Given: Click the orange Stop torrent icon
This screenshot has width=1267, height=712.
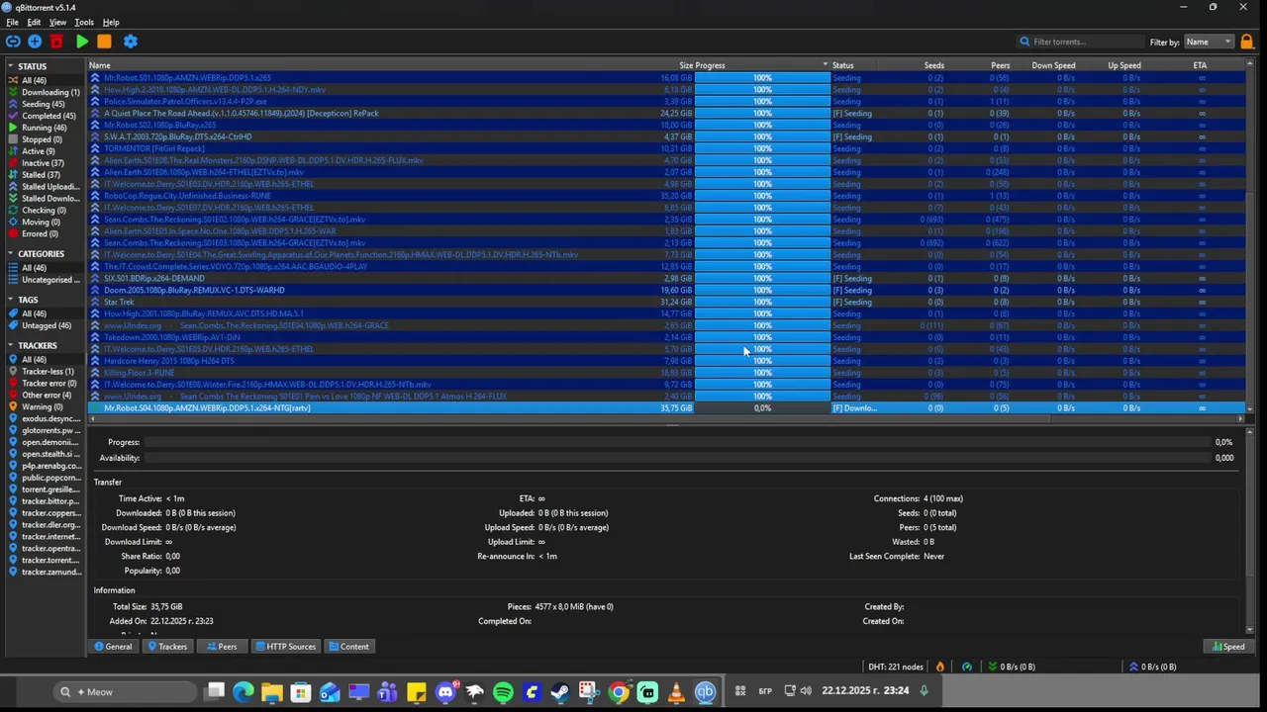Looking at the screenshot, I should point(104,42).
